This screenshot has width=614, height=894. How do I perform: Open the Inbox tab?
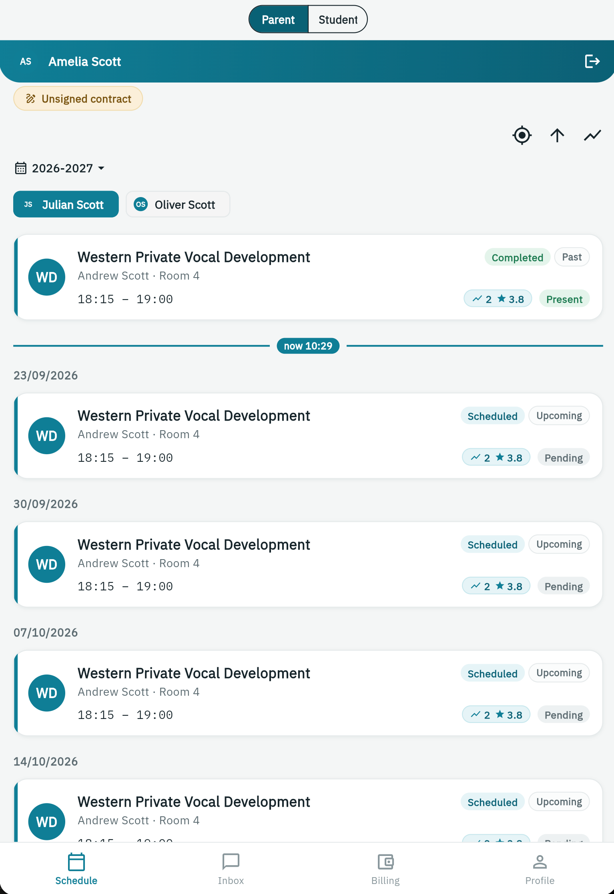point(231,869)
